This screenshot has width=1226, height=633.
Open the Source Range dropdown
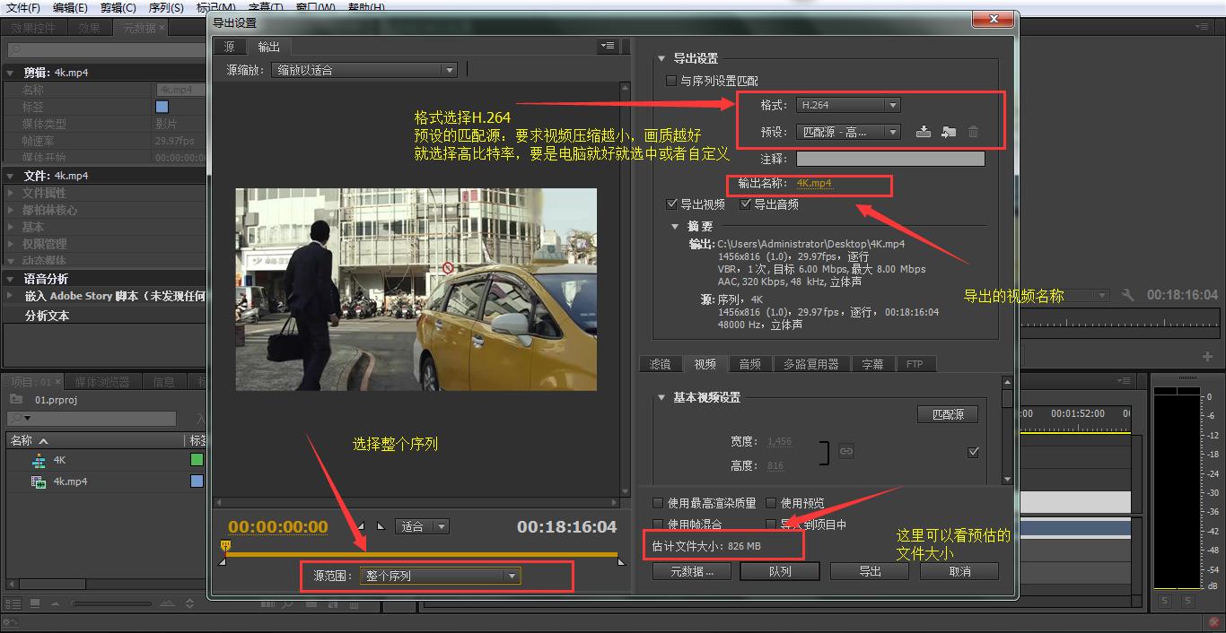pos(440,576)
